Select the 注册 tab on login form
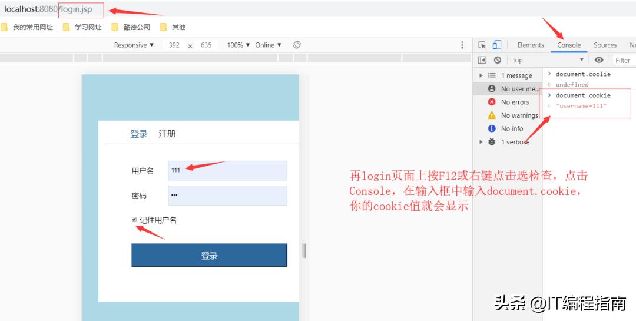The height and width of the screenshot is (321, 636). [167, 134]
